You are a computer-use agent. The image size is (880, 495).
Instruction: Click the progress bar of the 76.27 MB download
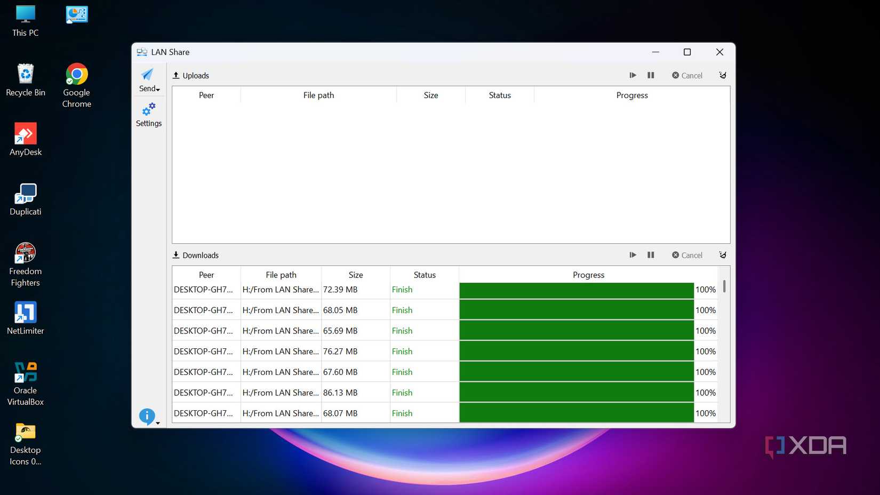point(576,352)
